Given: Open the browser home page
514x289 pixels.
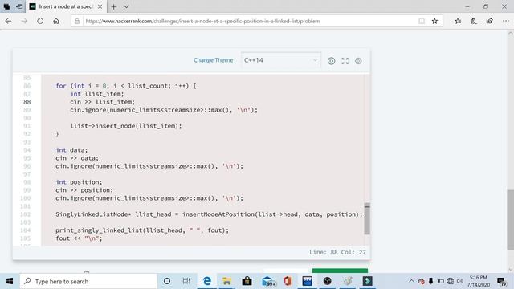Looking at the screenshot, I should coord(56,22).
